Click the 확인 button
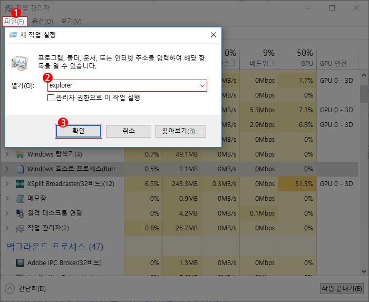 pos(79,131)
